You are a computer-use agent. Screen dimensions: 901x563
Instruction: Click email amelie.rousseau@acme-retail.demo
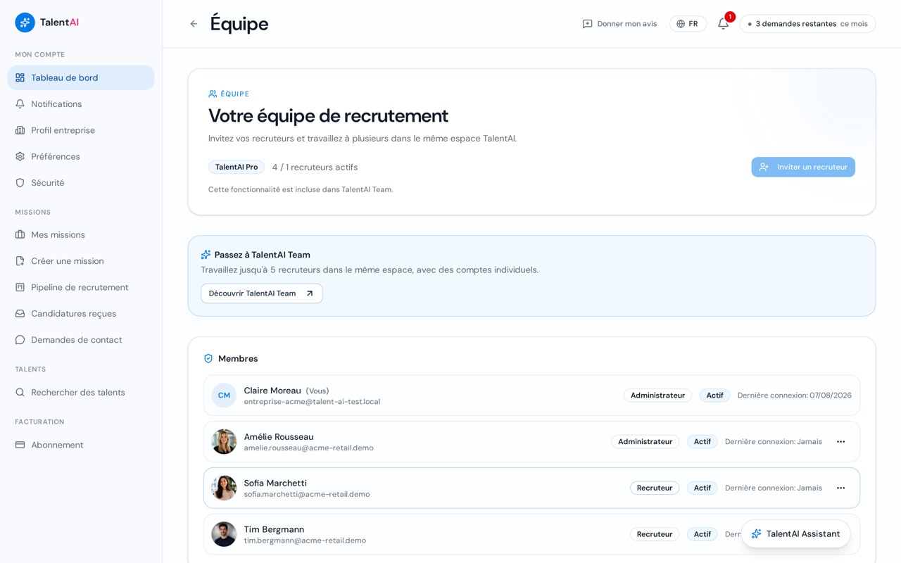pos(309,448)
